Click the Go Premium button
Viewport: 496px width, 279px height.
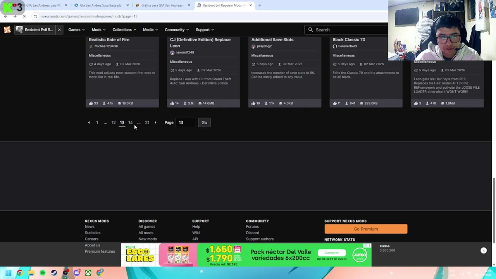pos(366,229)
